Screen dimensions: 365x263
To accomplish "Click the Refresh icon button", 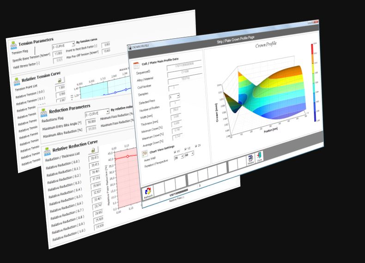I will coord(148,191).
